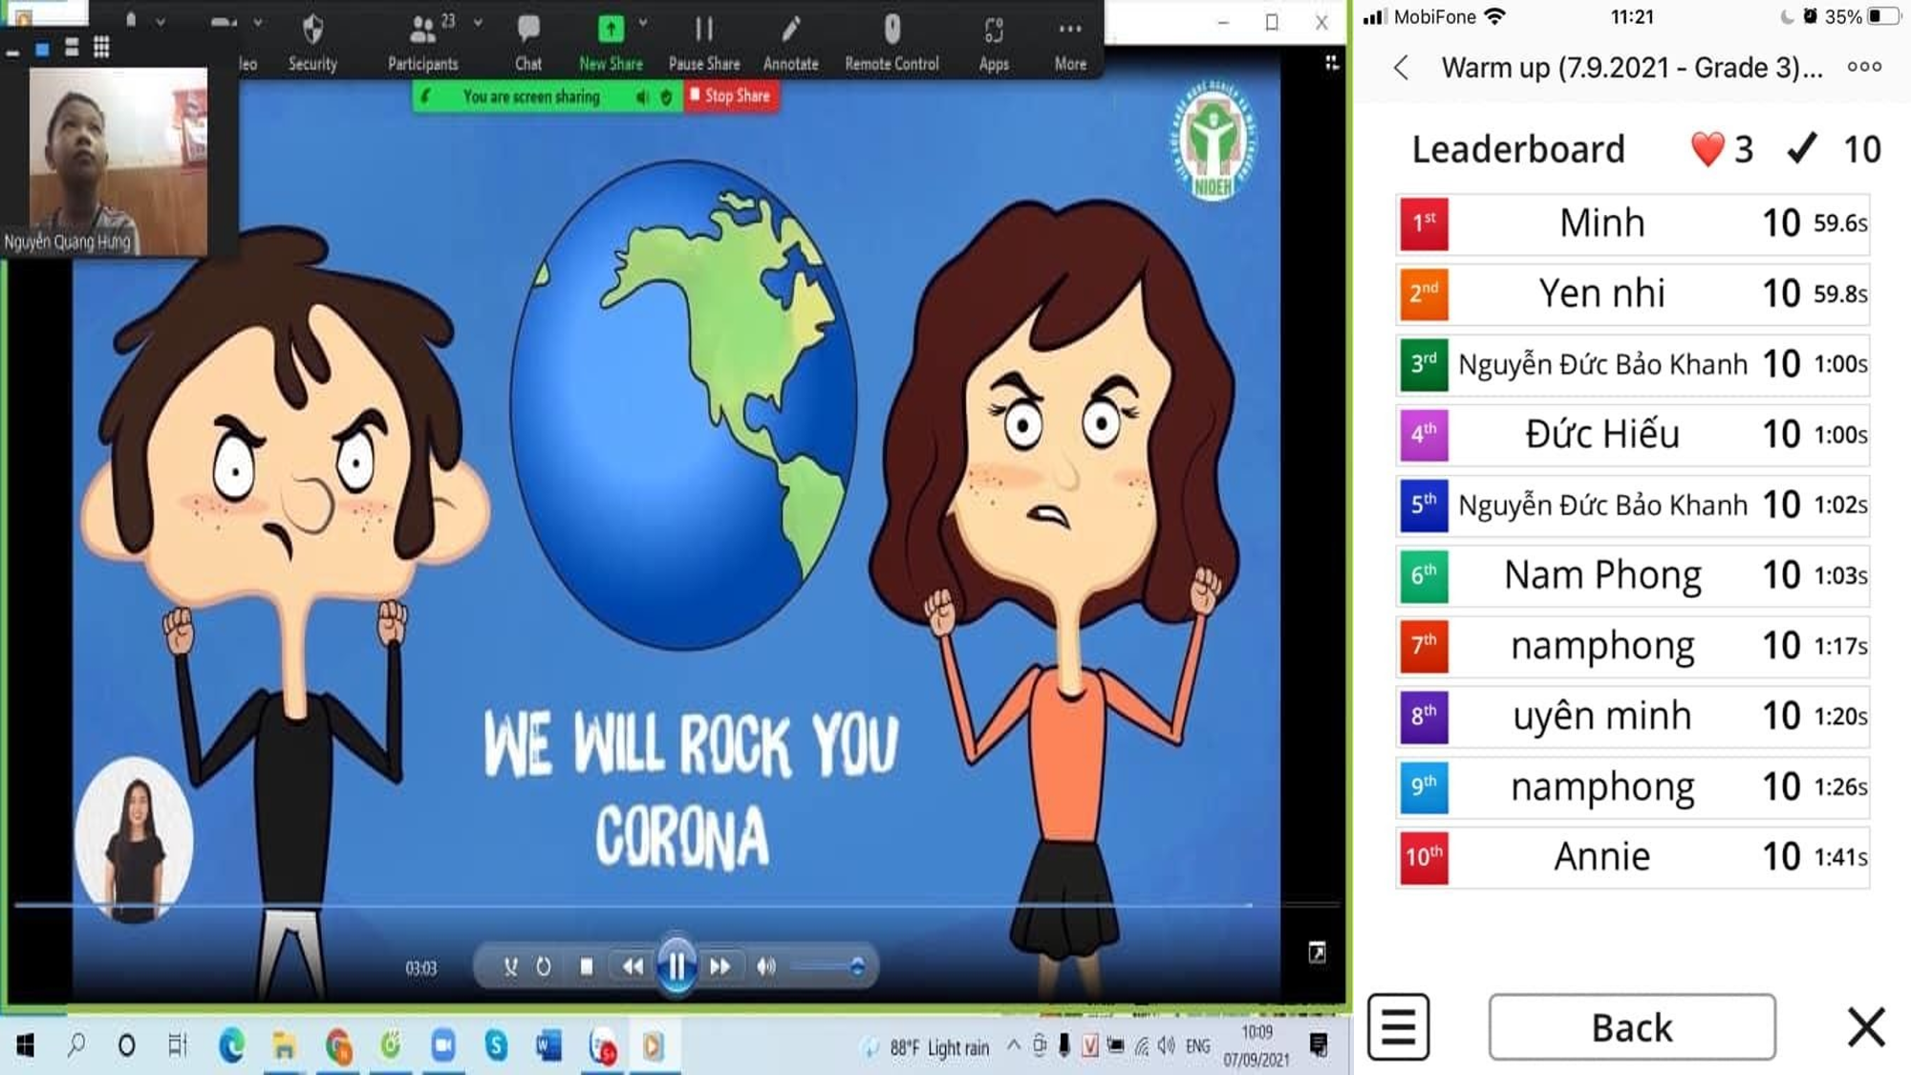Select 4th place row Đức Hiếu
The width and height of the screenshot is (1911, 1075).
pos(1632,435)
